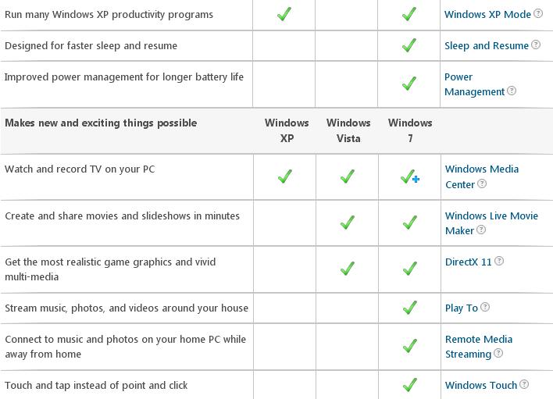Click the blue plus on Windows 7 checkmark
The image size is (553, 399).
pos(416,180)
